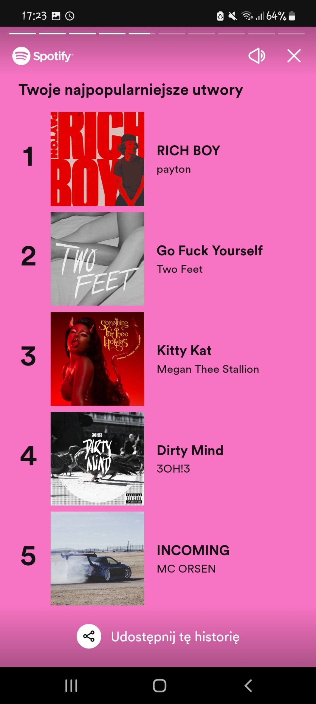316x704 pixels.
Task: Open the RICH BOY album cover
Action: (x=97, y=159)
